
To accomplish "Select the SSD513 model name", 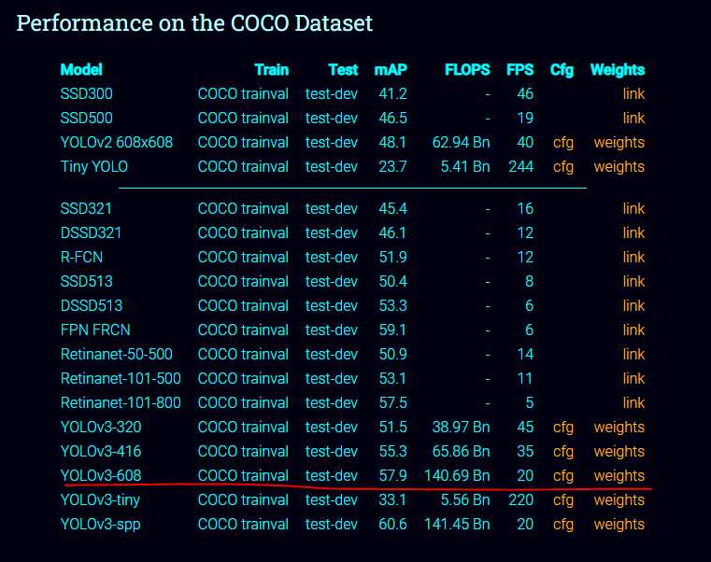I will (x=87, y=281).
